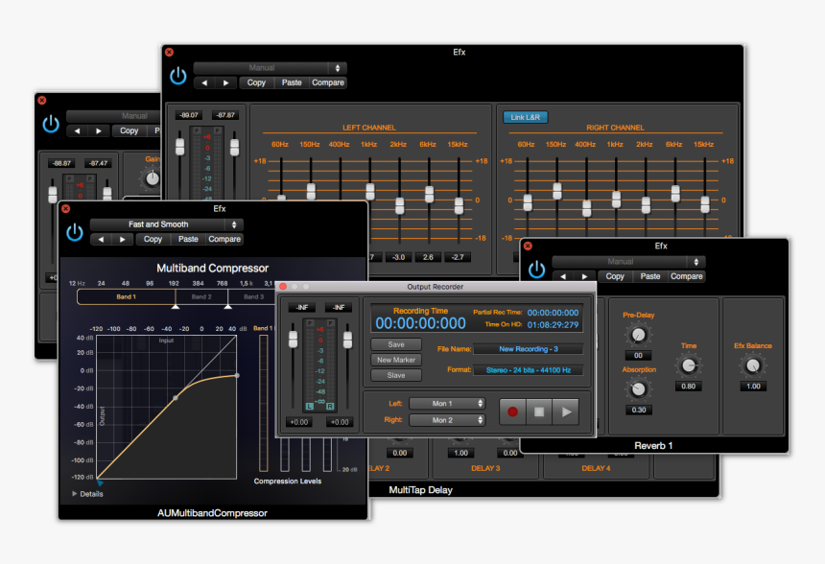Click previous preset arrow in compressor window
Image resolution: width=825 pixels, height=564 pixels.
point(101,240)
